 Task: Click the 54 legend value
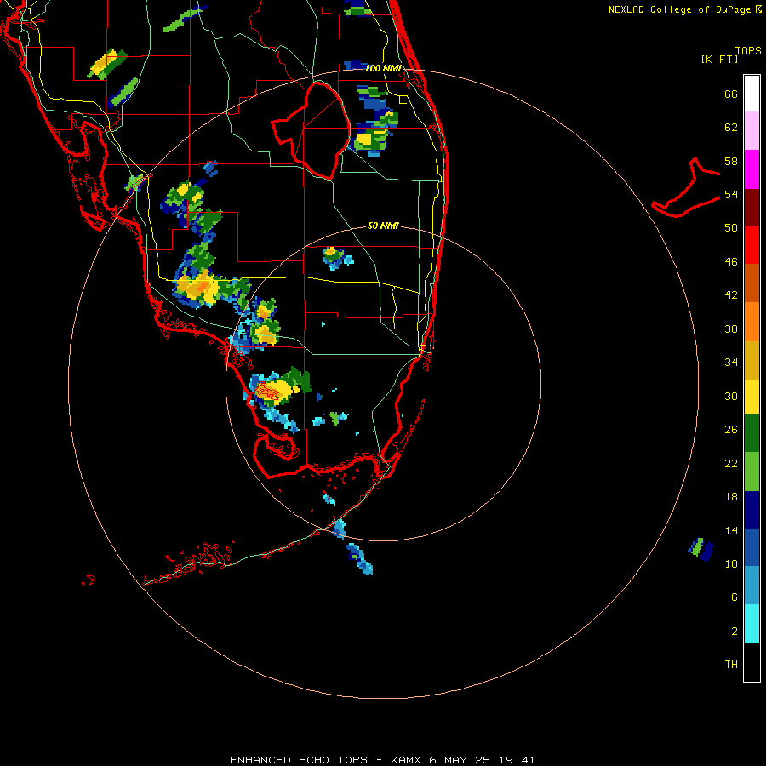click(731, 194)
